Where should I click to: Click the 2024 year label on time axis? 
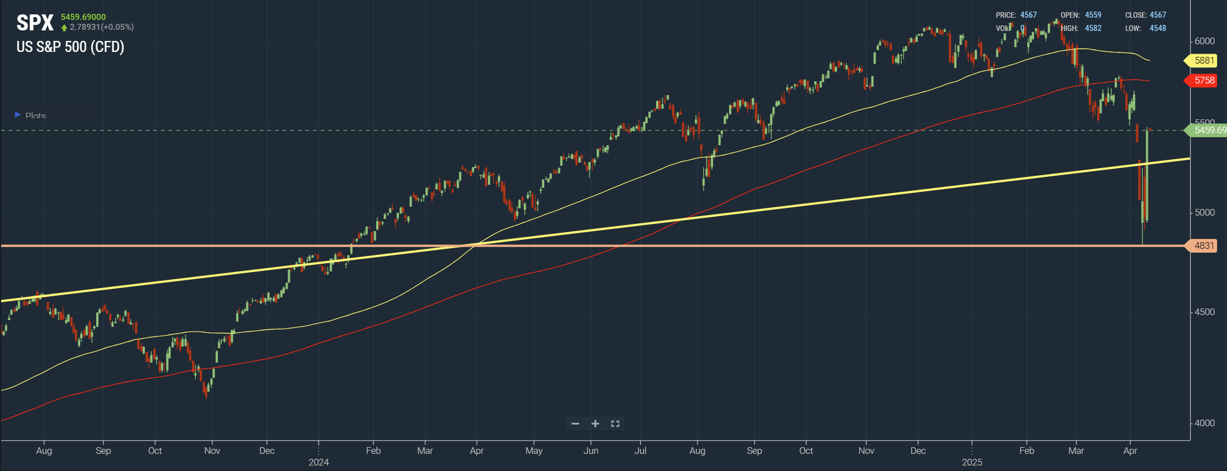[319, 462]
